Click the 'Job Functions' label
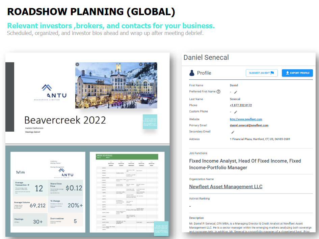Image resolution: width=319 pixels, height=239 pixels. tap(198, 153)
